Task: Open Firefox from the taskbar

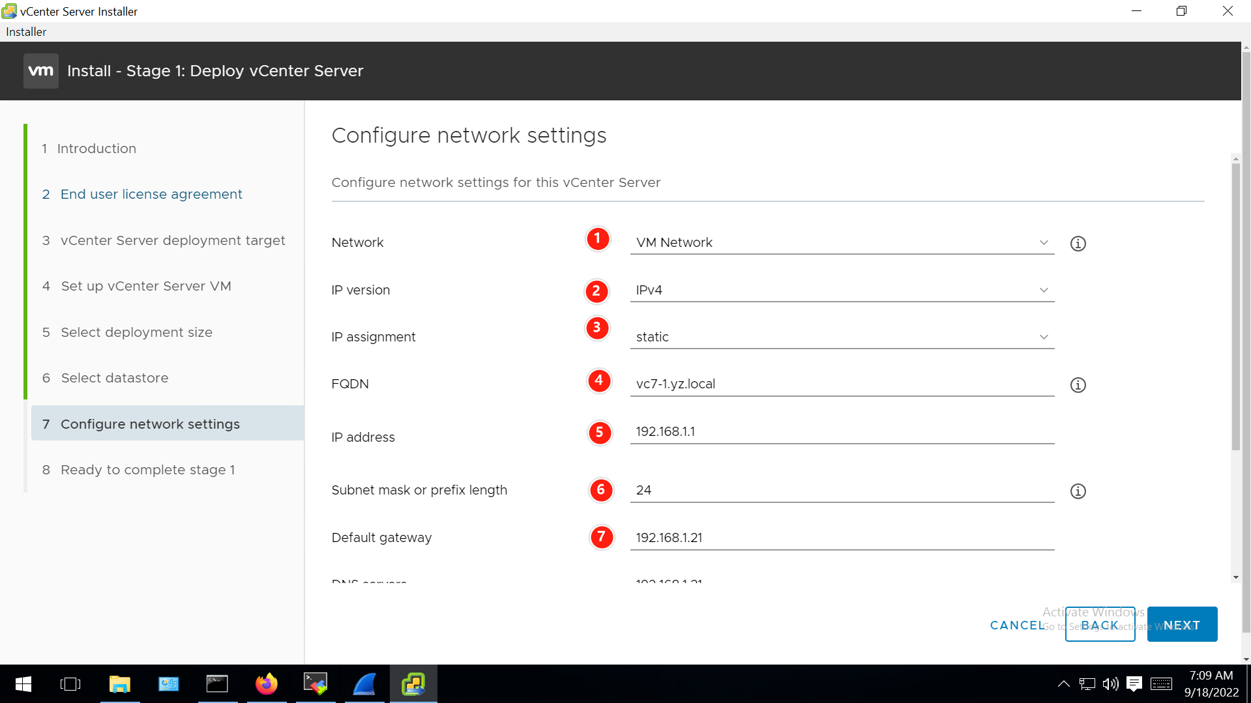Action: (267, 684)
